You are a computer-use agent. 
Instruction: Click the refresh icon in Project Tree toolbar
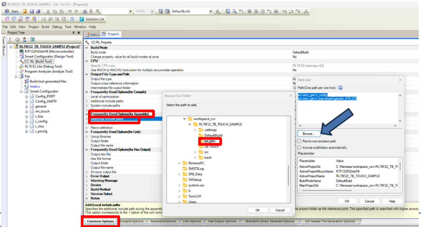32,39
